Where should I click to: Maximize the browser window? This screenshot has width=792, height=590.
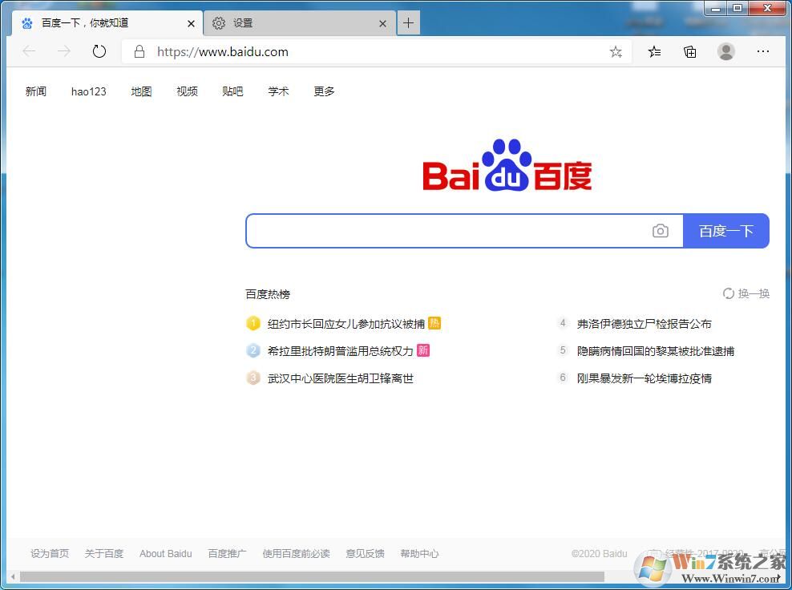click(x=737, y=8)
